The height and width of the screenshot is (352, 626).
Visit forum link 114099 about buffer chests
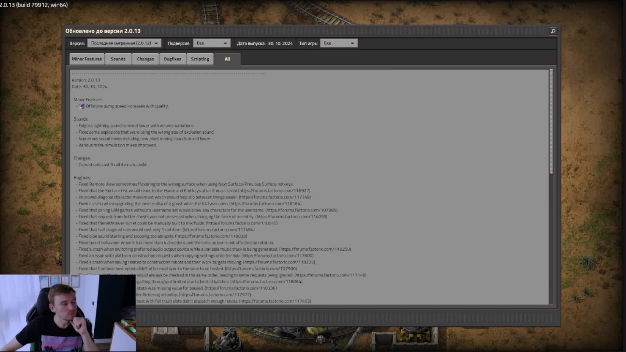pos(291,217)
